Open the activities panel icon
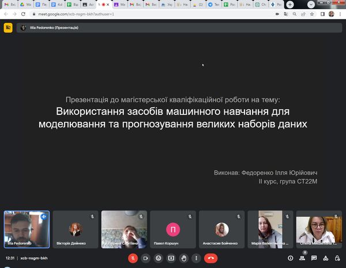 pyautogui.click(x=326, y=258)
